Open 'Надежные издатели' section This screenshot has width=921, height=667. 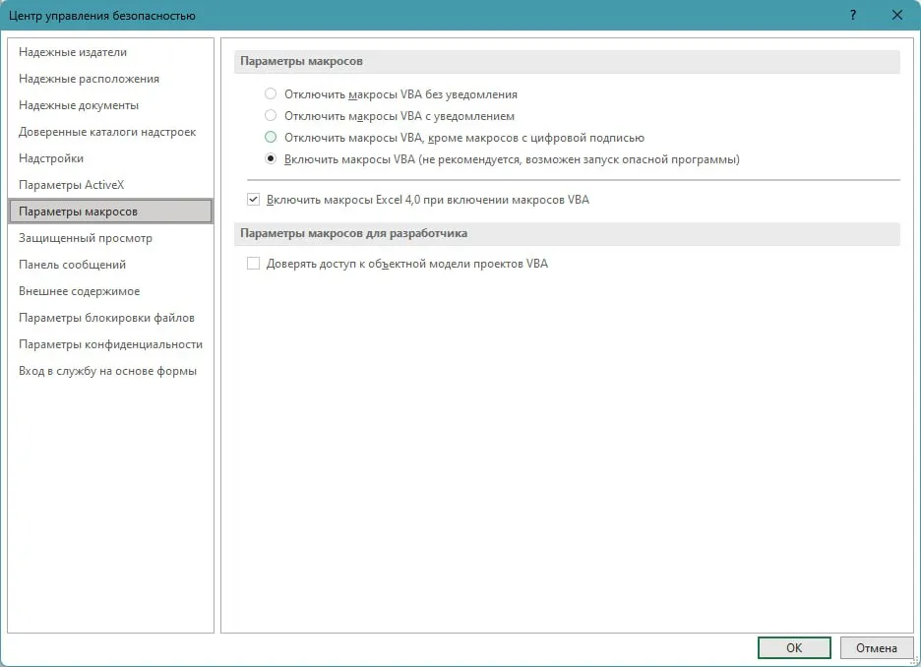click(73, 52)
